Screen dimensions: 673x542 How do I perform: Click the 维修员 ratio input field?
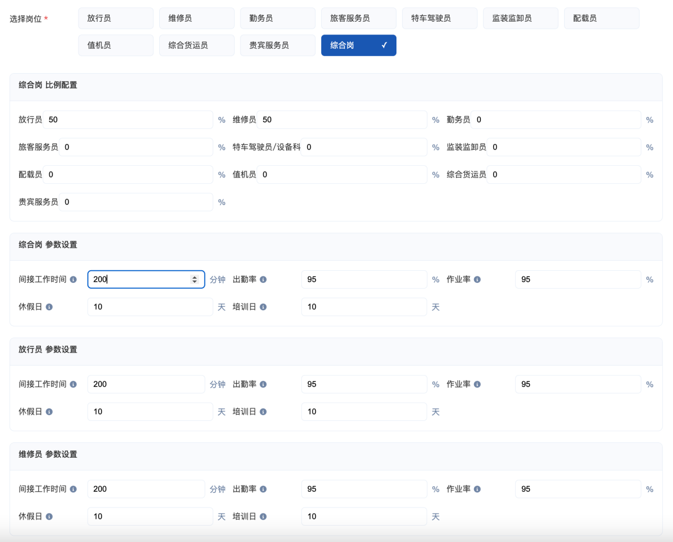tap(342, 120)
